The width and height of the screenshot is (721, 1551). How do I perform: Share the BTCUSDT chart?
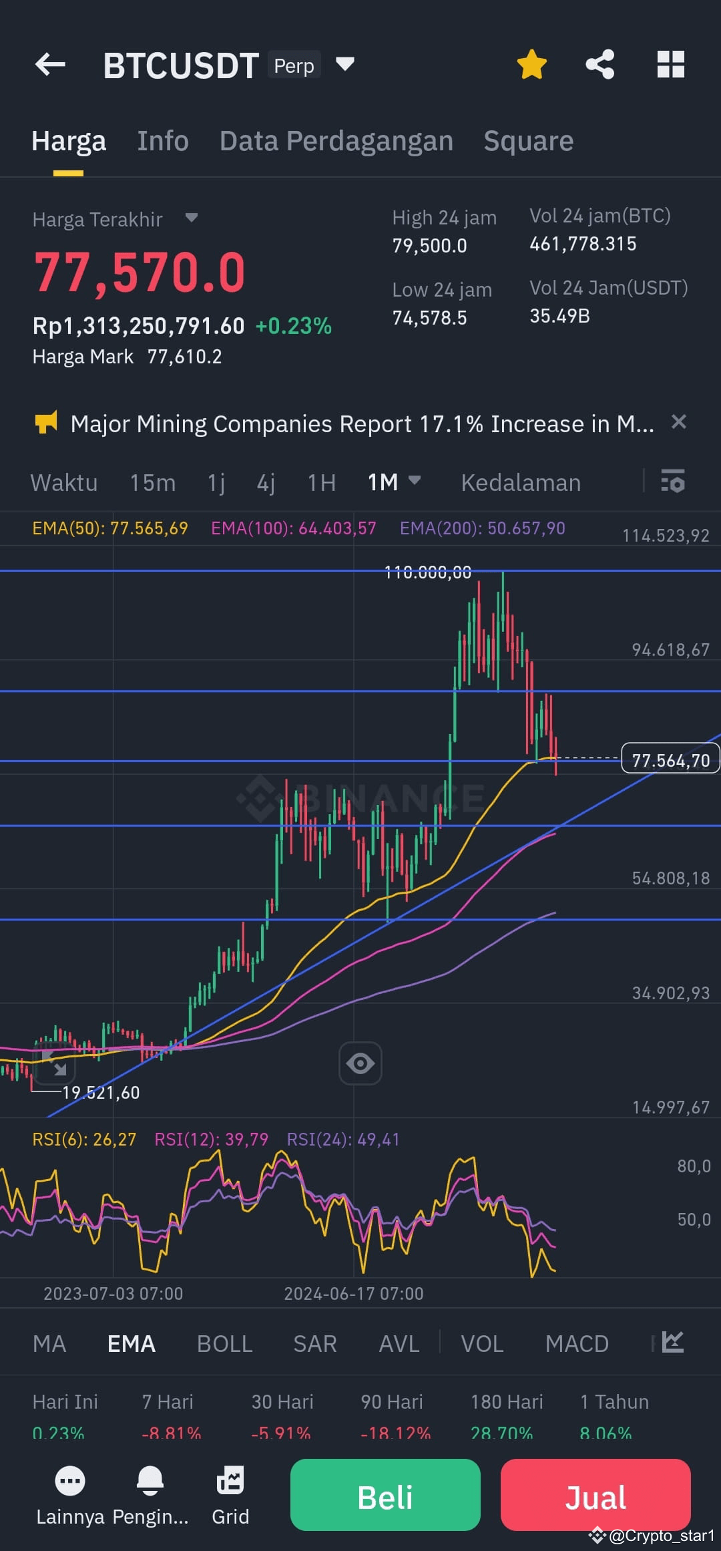[600, 64]
